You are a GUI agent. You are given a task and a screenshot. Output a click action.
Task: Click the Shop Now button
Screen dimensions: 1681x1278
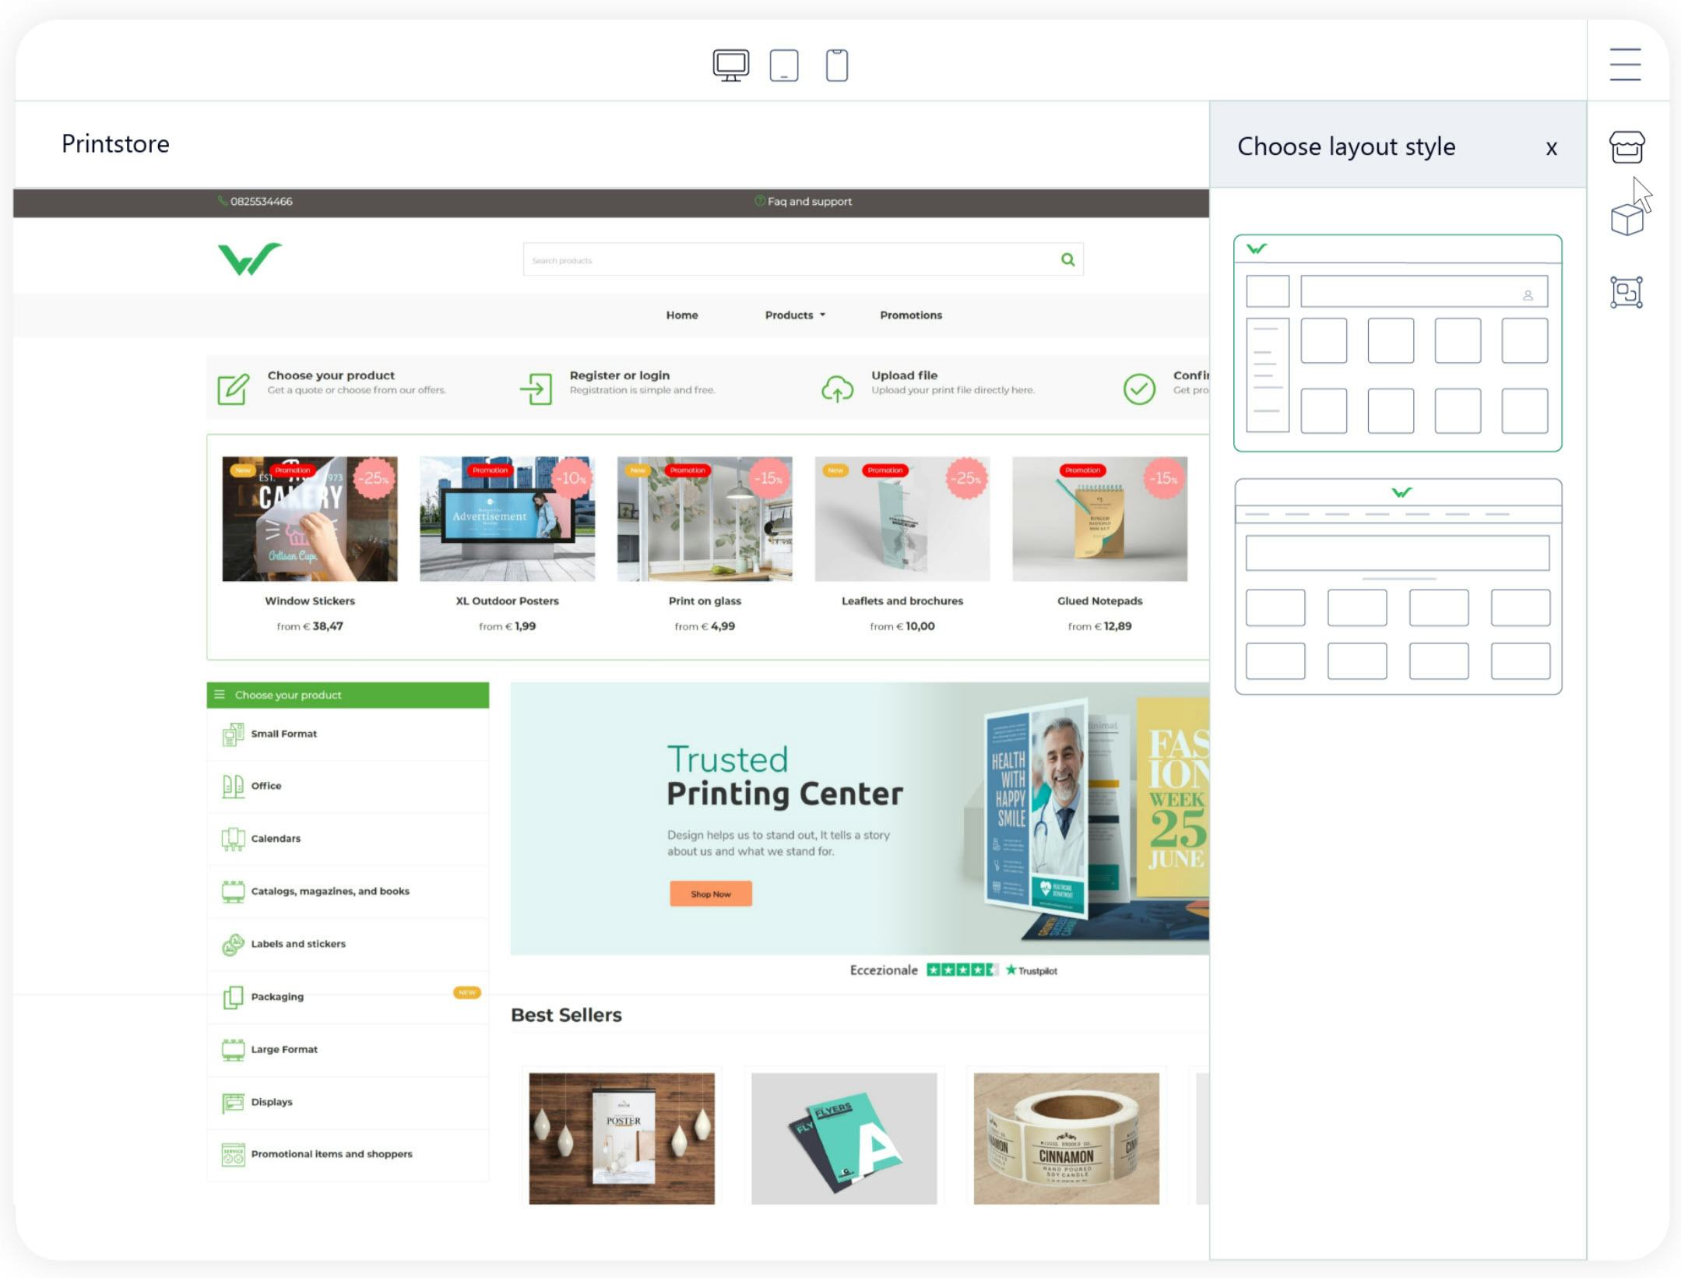click(711, 894)
